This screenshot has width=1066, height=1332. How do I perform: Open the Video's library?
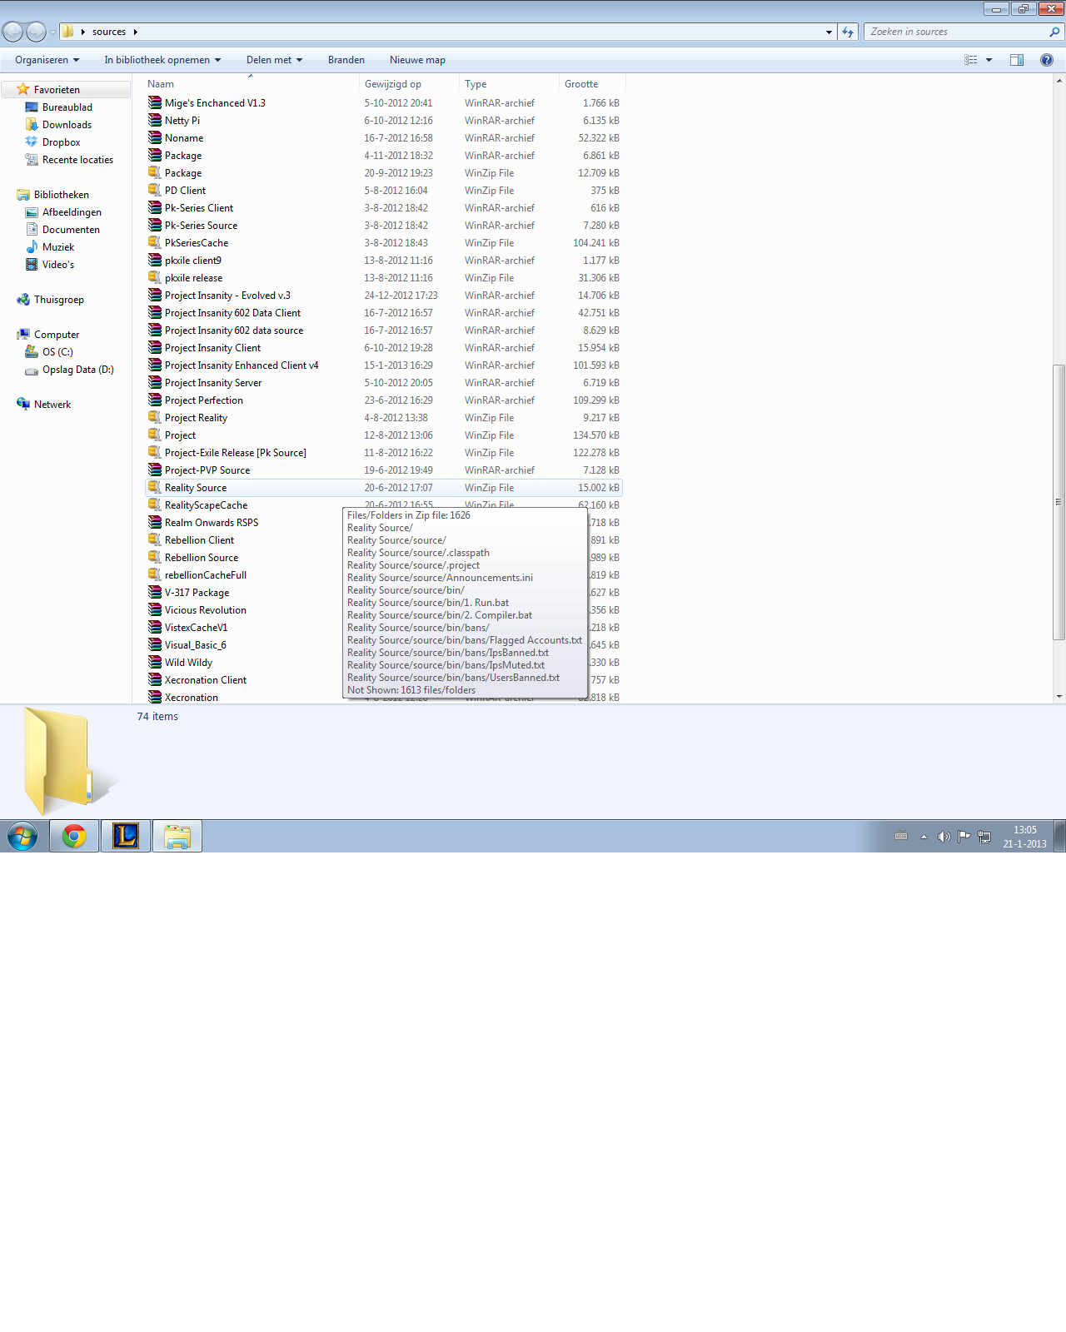pyautogui.click(x=58, y=265)
